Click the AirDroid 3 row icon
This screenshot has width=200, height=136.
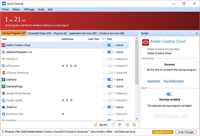tap(3, 59)
